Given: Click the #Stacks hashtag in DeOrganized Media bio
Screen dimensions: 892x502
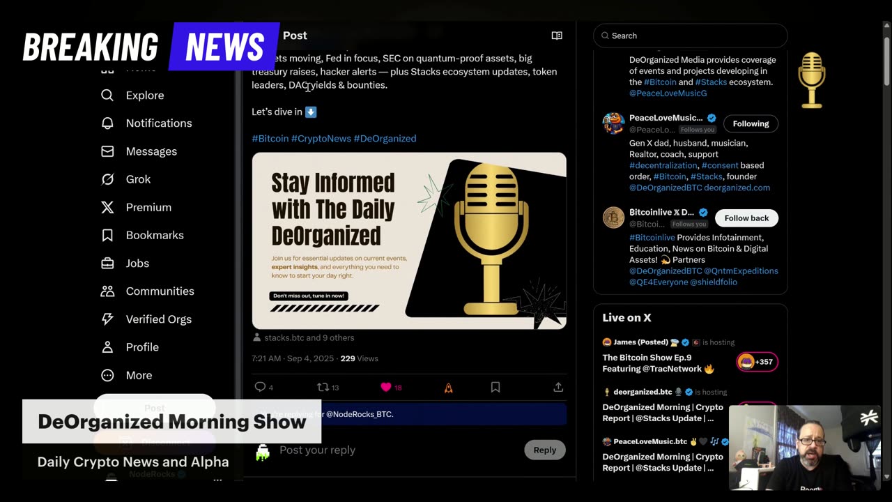Looking at the screenshot, I should click(711, 82).
